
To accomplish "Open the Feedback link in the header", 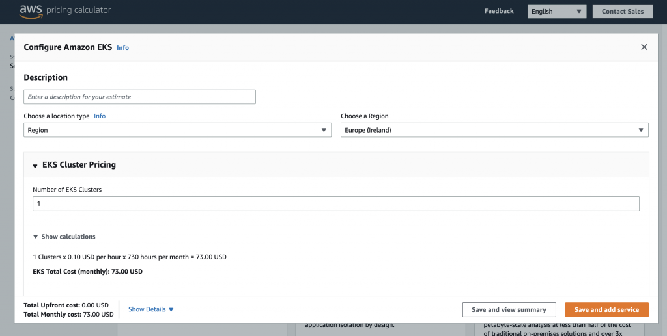I will click(x=499, y=11).
